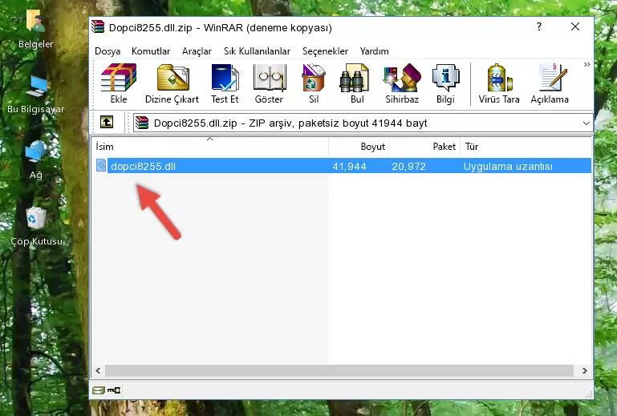This screenshot has width=617, height=416.
Task: Go up one folder level icon
Action: [107, 123]
